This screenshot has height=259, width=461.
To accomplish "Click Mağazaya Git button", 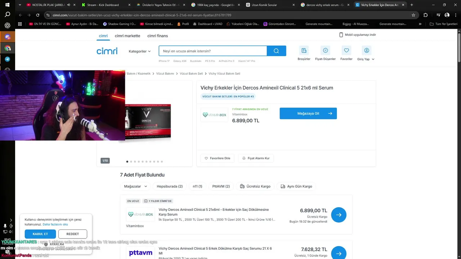I will coord(308,113).
